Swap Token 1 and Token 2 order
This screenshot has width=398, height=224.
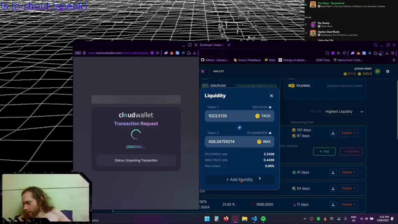(239, 128)
